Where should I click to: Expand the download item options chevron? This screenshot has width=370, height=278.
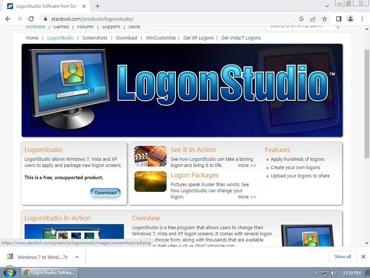pyautogui.click(x=77, y=257)
